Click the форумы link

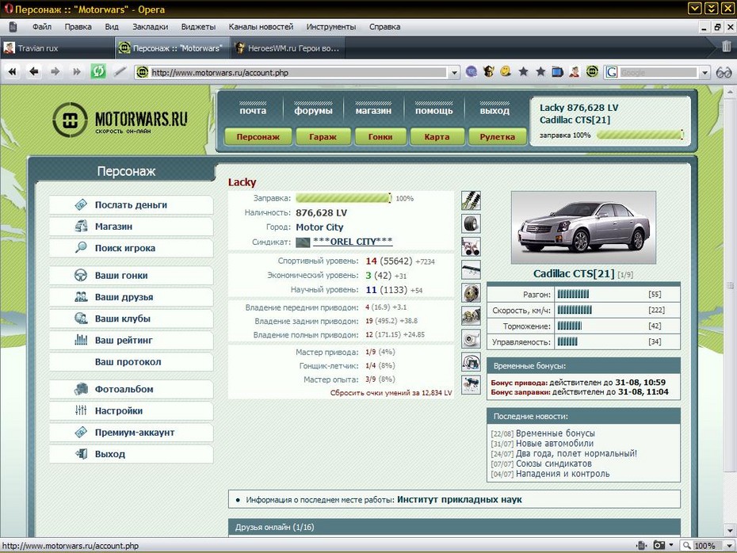pyautogui.click(x=313, y=111)
